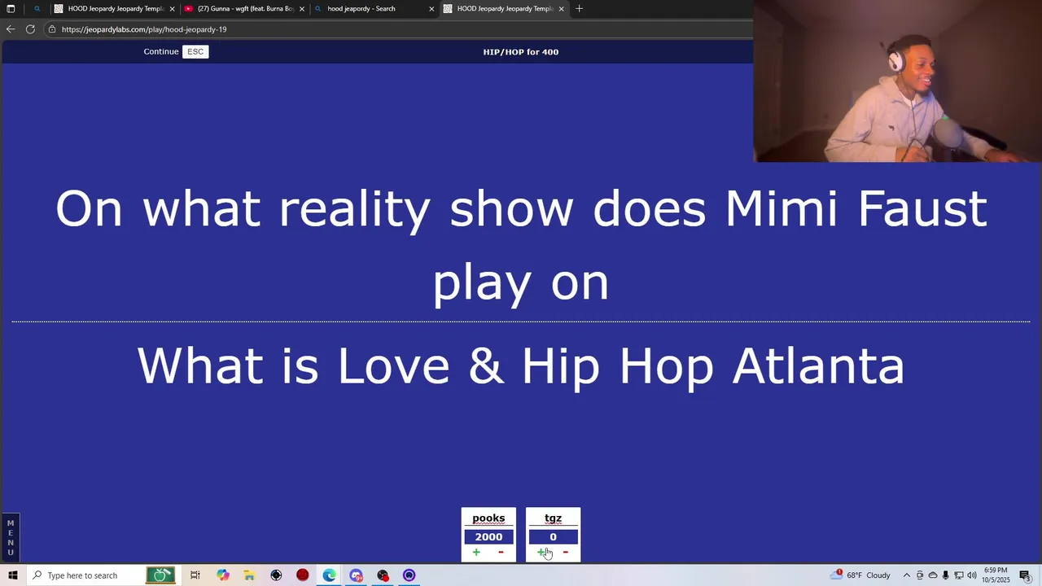Viewport: 1042px width, 586px height.
Task: Open the chalkboard apple search highlight
Action: 160,575
